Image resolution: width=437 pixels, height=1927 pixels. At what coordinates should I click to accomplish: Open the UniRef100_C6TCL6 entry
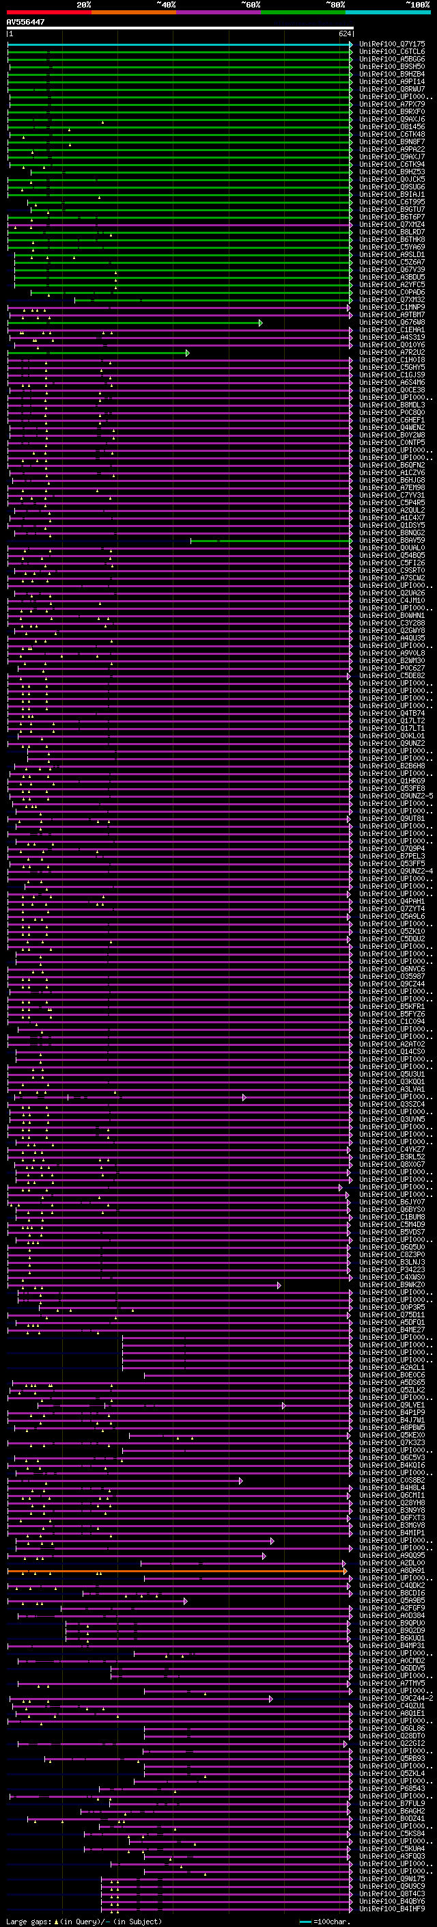tap(392, 52)
